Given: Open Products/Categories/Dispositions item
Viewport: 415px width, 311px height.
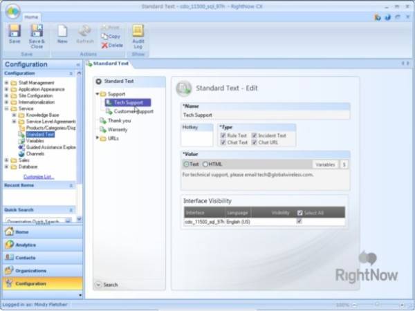Looking at the screenshot, I should point(47,128).
